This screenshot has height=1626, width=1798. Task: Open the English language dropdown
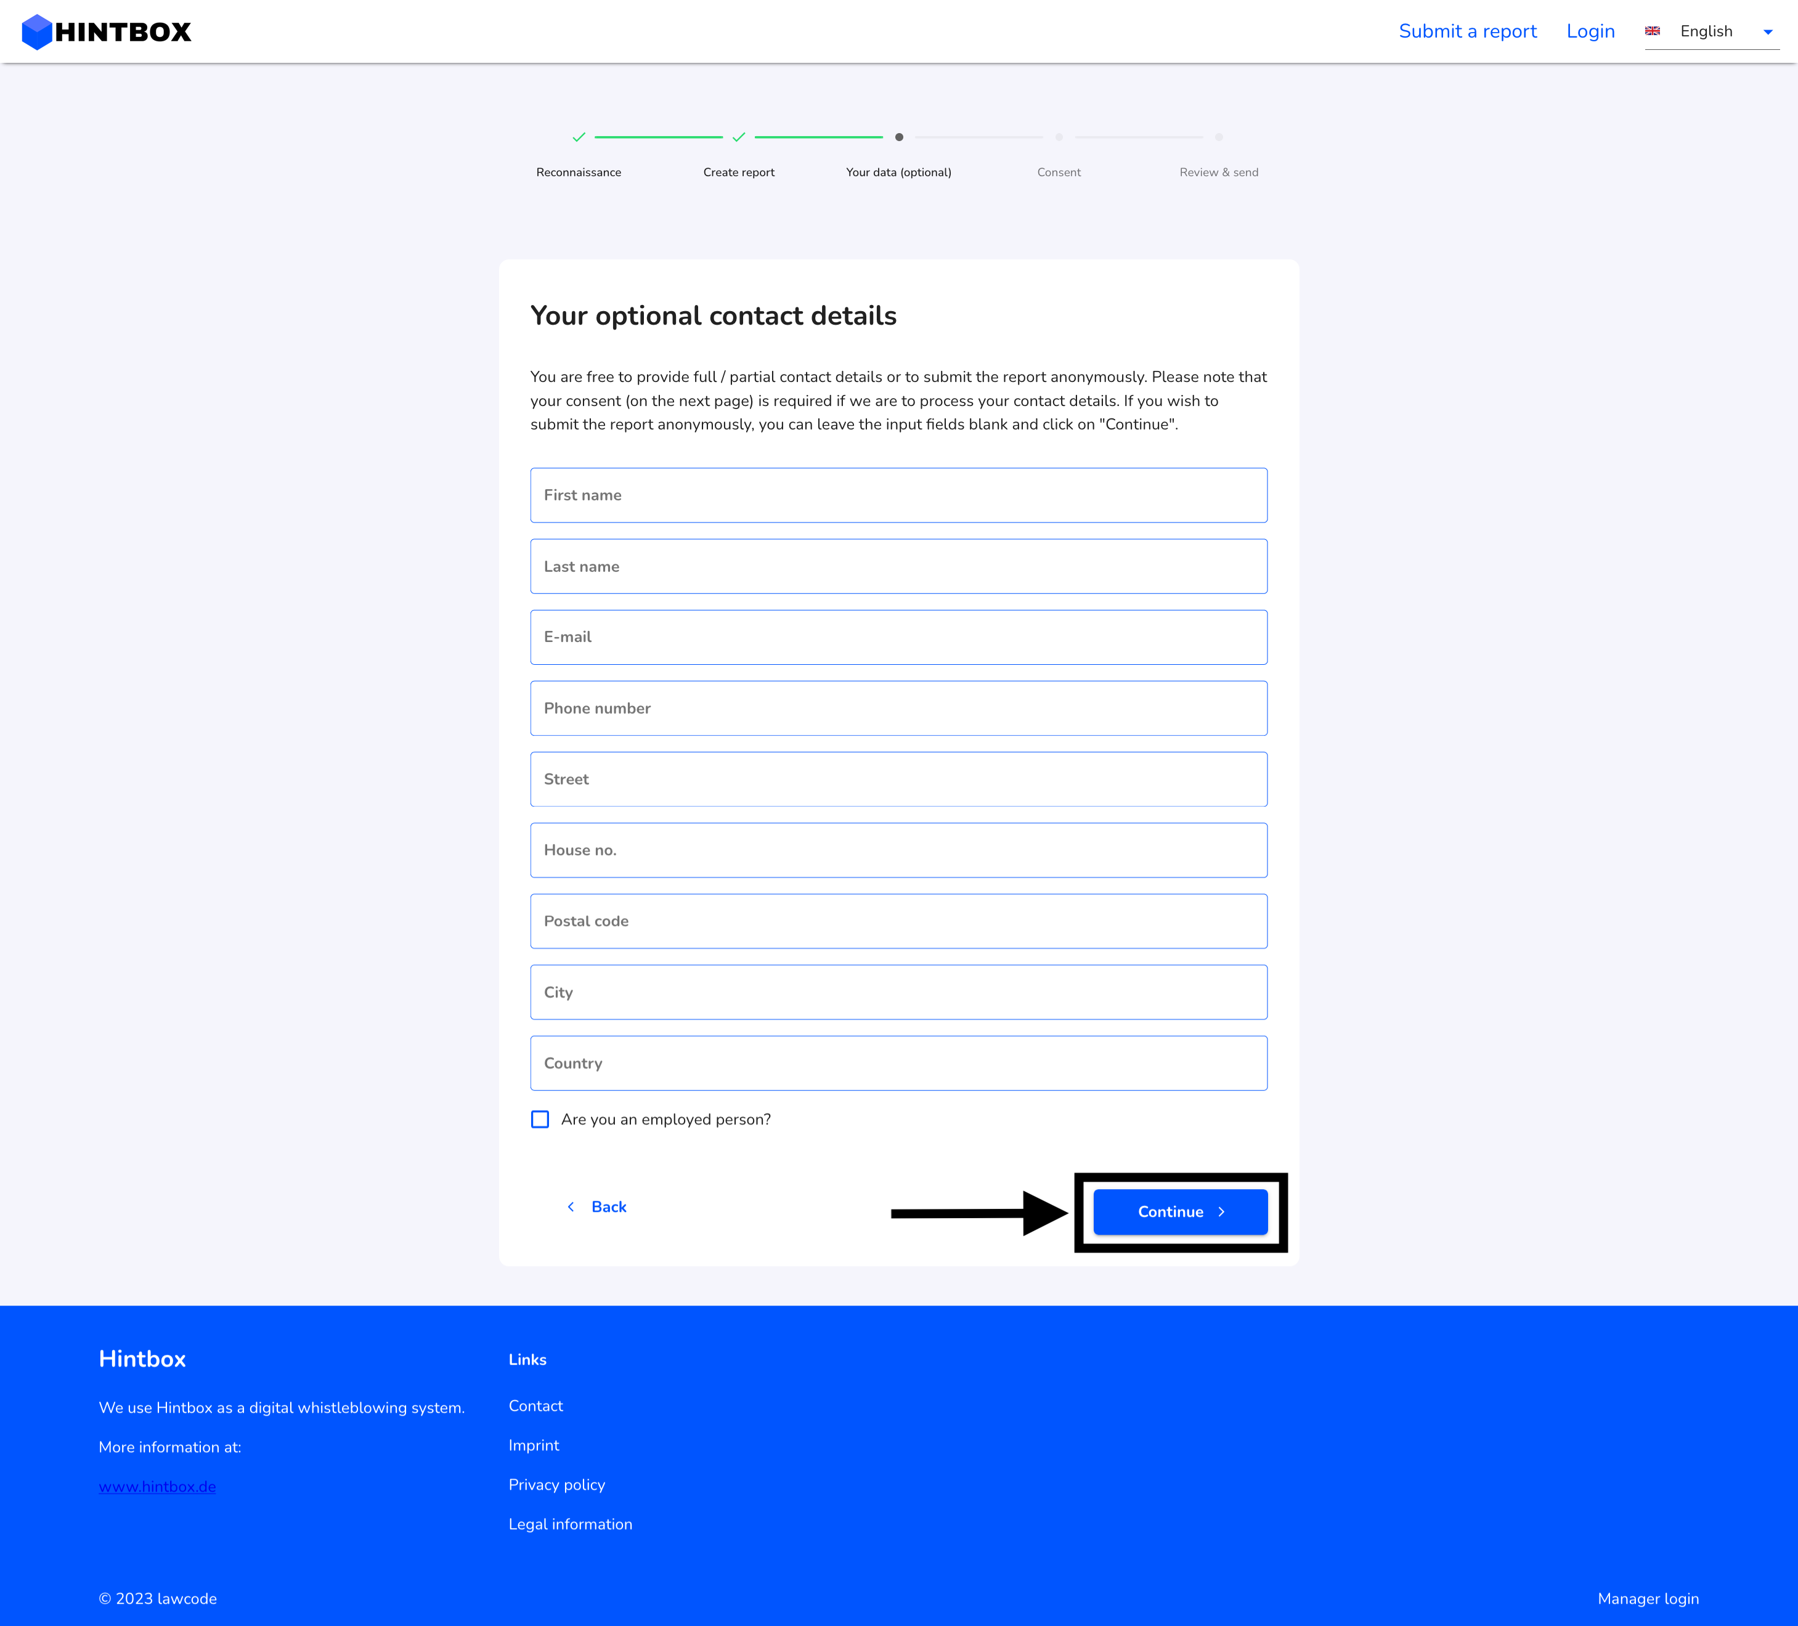[x=1712, y=32]
